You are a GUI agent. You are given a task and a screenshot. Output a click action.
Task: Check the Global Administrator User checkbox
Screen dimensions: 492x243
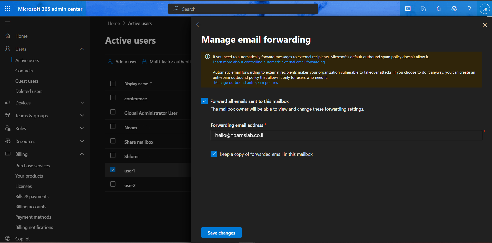coord(113,112)
